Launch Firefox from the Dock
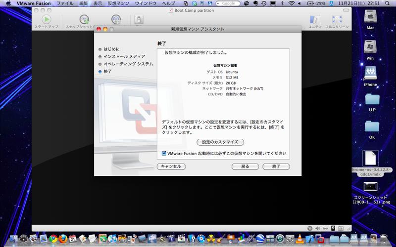 point(63,239)
